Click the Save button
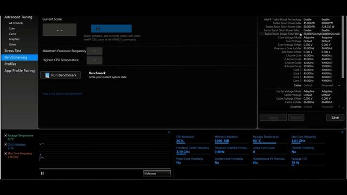347x195 pixels. click(335, 118)
